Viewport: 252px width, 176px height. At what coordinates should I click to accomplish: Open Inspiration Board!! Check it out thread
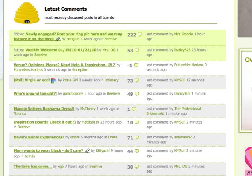coord(44,122)
